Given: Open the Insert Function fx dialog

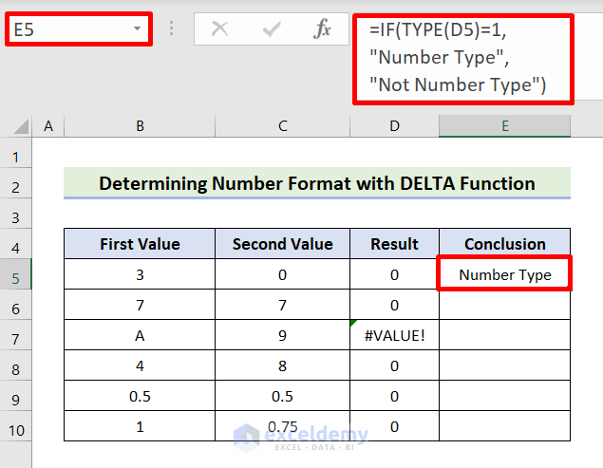Looking at the screenshot, I should click(x=323, y=29).
